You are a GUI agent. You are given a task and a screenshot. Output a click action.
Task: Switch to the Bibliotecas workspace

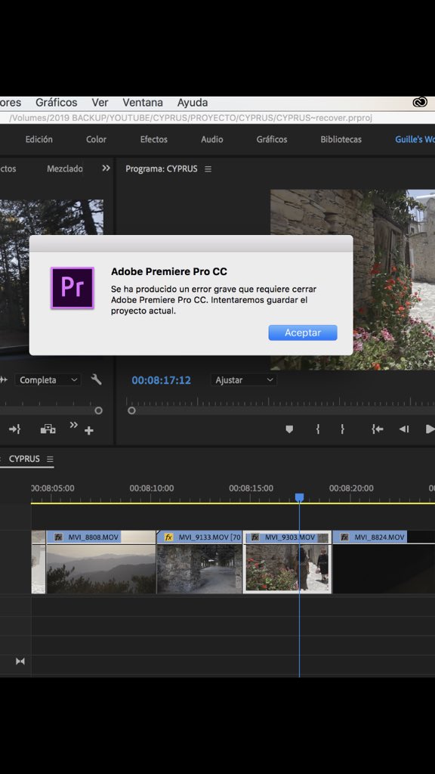pos(341,139)
